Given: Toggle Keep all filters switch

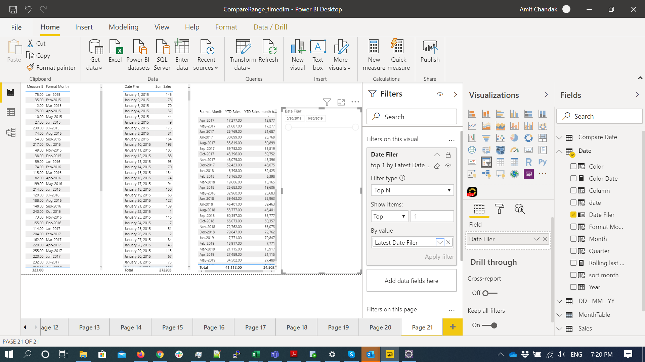Looking at the screenshot, I should 489,325.
